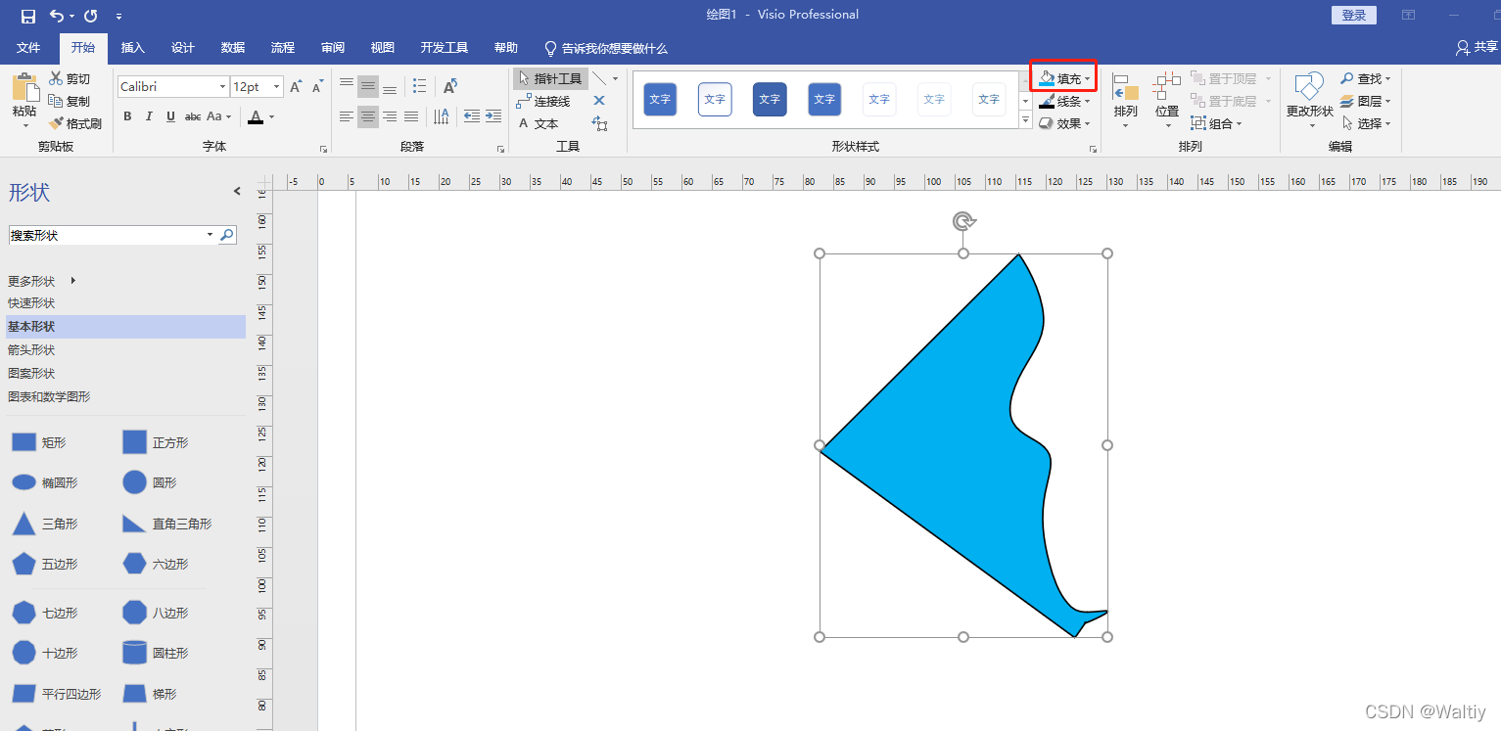Switch to the Design (设计) tab

(182, 48)
